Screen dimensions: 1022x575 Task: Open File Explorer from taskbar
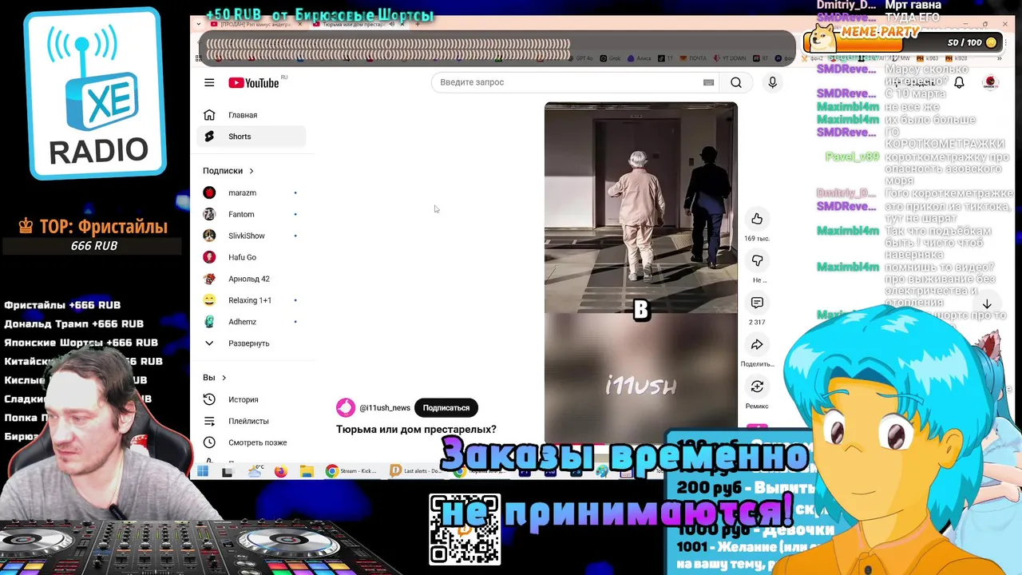[306, 471]
